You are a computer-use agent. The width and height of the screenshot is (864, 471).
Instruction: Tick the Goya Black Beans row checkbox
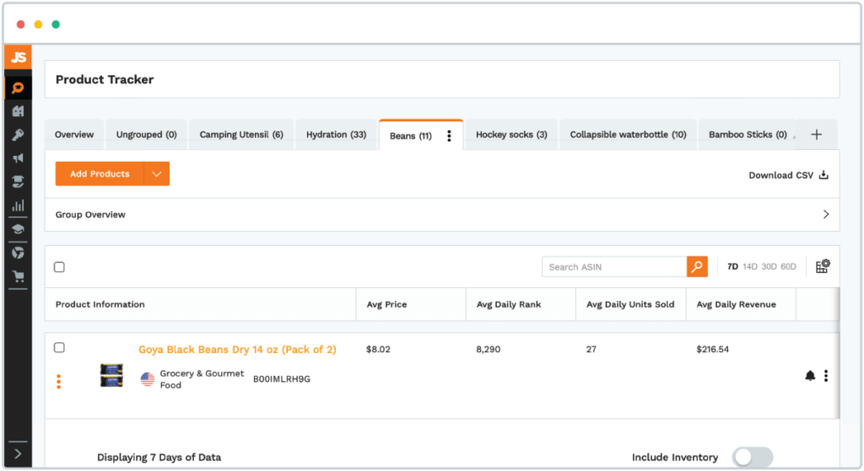pos(59,347)
